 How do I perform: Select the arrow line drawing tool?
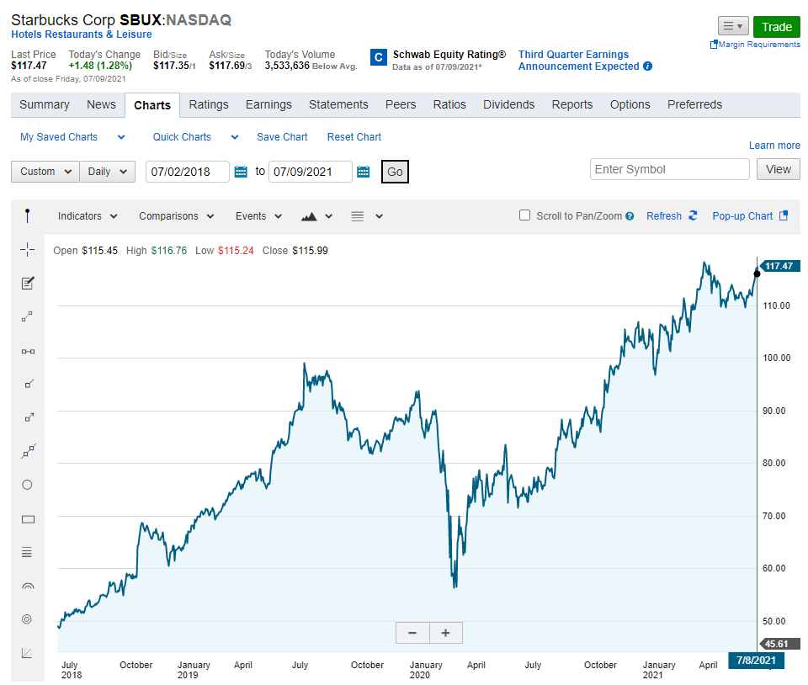pyautogui.click(x=29, y=417)
